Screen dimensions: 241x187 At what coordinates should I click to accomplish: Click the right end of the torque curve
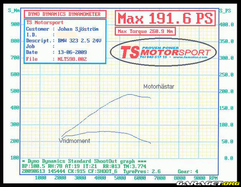151,143
